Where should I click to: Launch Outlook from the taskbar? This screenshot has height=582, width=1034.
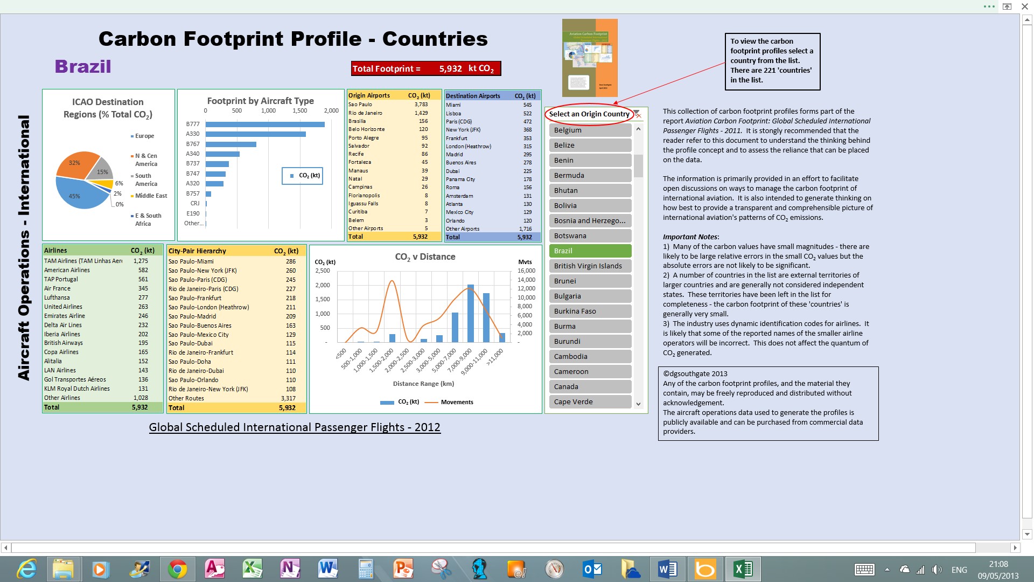pyautogui.click(x=592, y=569)
